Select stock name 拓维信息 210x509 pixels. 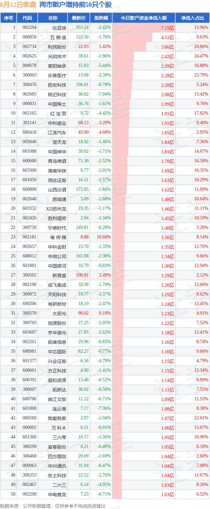tap(57, 342)
